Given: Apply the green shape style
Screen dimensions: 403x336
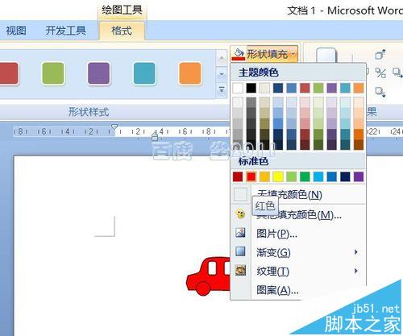Looking at the screenshot, I should click(53, 73).
